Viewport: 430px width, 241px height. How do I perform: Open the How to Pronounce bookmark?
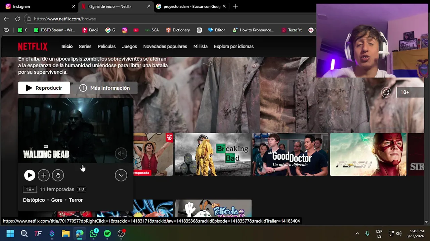pyautogui.click(x=253, y=30)
